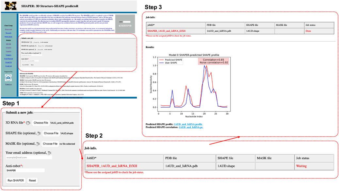Open the VfoldThermal model link
Screen dimensions: 339x191
click(x=8, y=59)
